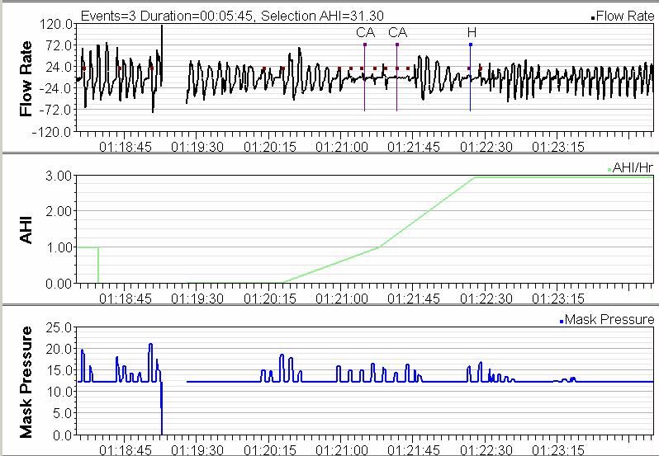This screenshot has height=456, width=659.
Task: Click the H hypopnea event marker
Action: (471, 33)
